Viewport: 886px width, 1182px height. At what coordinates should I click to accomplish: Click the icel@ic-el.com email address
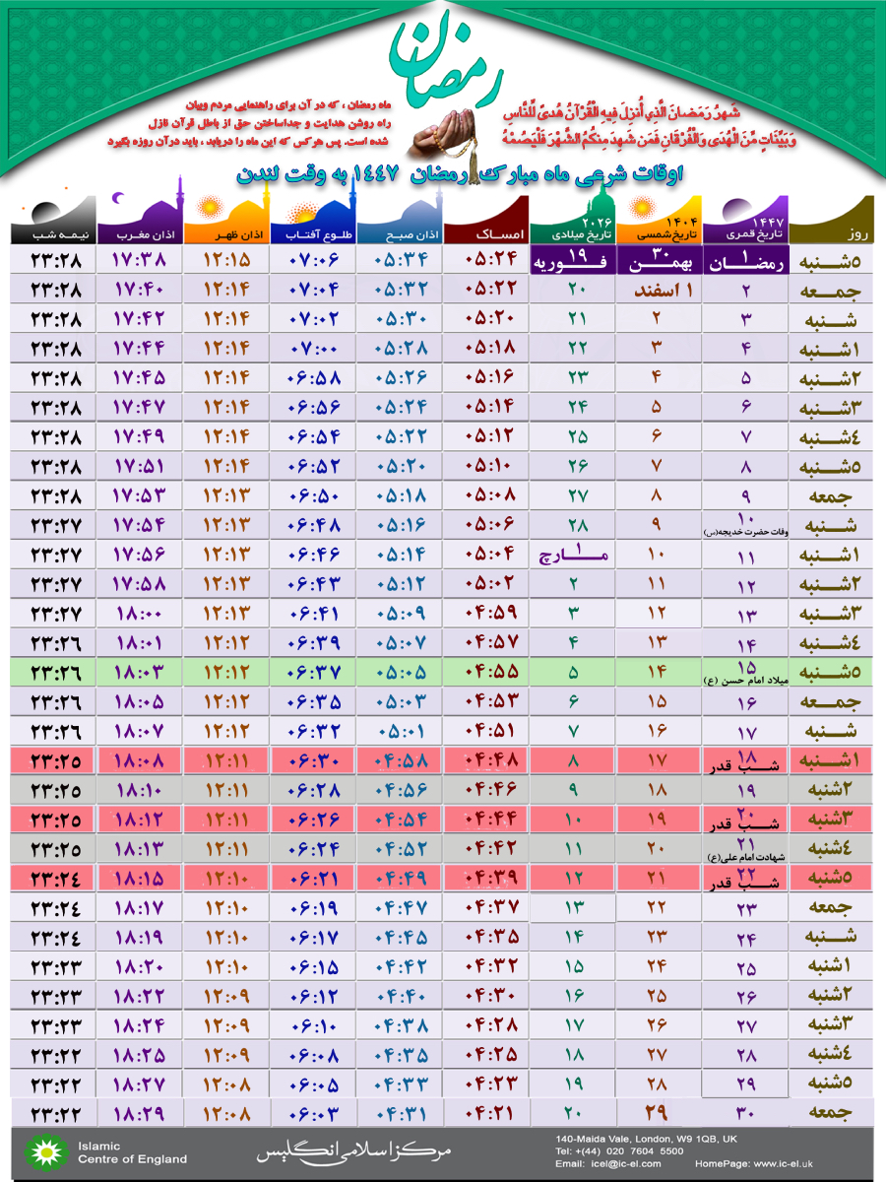[x=620, y=1164]
